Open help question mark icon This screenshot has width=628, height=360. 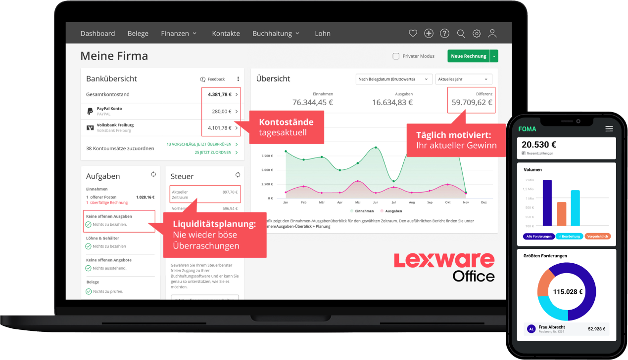[445, 34]
